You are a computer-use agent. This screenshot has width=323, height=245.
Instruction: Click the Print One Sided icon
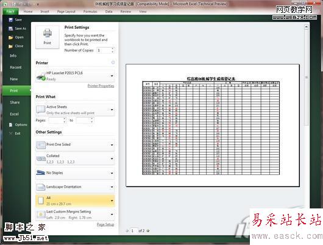(x=41, y=145)
